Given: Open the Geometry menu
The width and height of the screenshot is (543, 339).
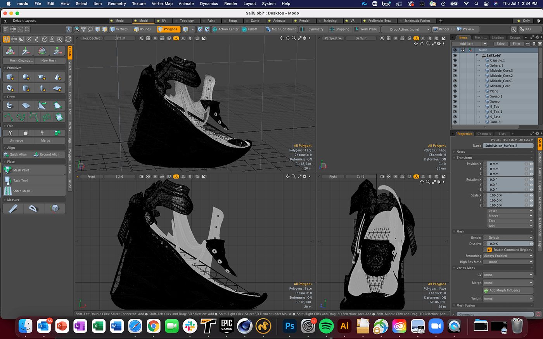Looking at the screenshot, I should click(117, 3).
